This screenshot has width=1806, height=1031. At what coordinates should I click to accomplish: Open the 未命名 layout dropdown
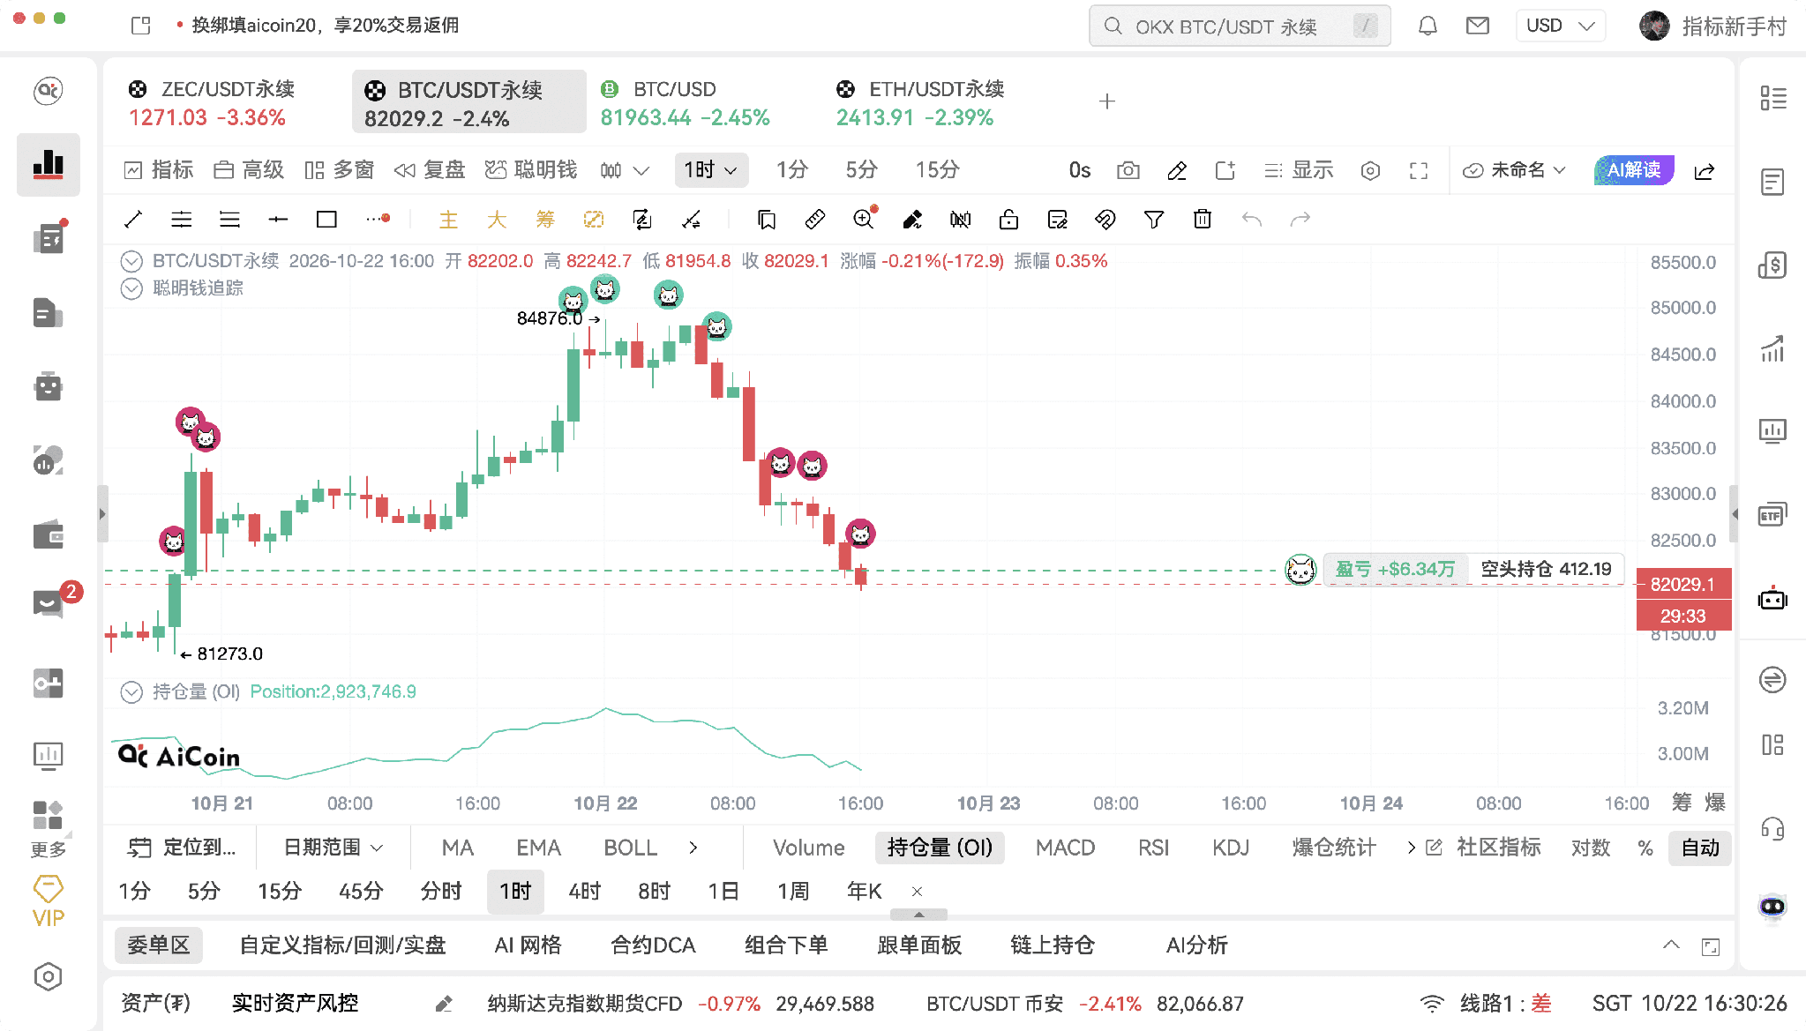[1514, 170]
